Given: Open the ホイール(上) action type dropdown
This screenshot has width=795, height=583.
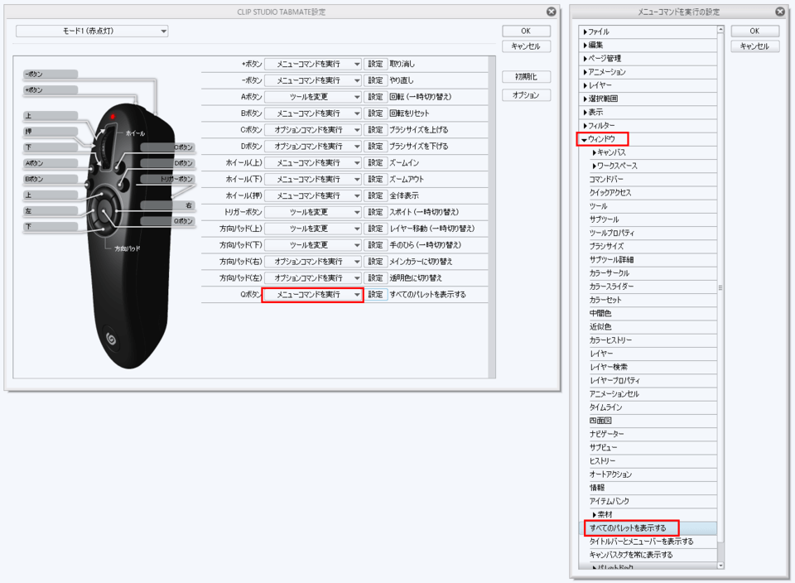Looking at the screenshot, I should [x=313, y=163].
